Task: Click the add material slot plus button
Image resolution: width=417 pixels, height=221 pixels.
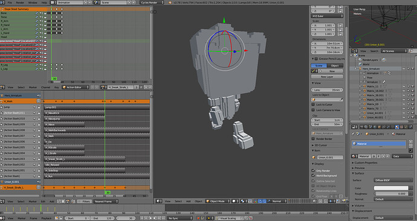Action: (410, 142)
